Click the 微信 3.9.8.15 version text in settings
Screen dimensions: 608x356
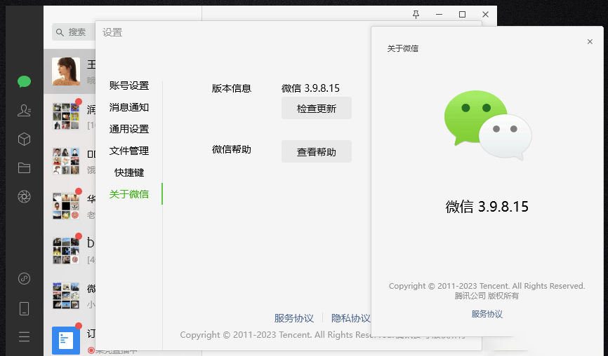pos(310,88)
